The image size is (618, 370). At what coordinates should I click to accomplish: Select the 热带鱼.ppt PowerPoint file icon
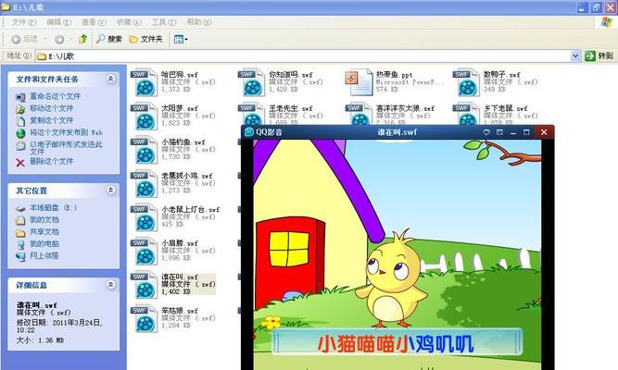pos(359,82)
